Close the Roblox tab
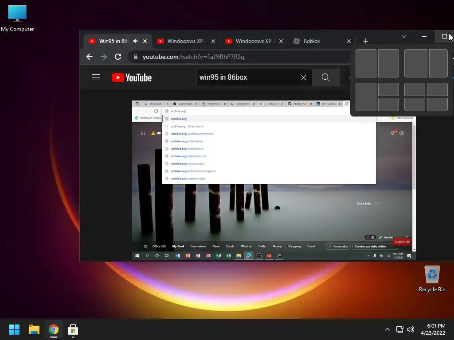 [349, 41]
